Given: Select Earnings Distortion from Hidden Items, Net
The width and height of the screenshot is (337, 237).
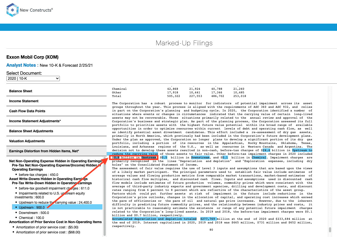Looking at the screenshot, I should pos(56,151).
